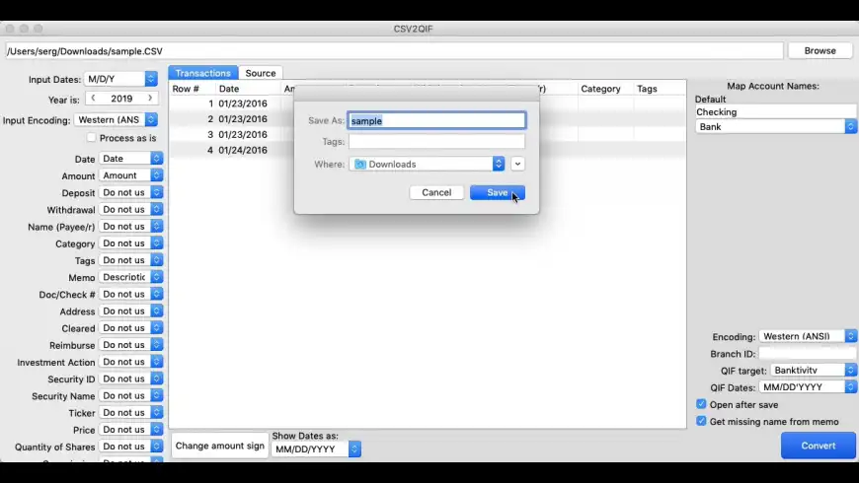This screenshot has height=483, width=859.
Task: Decrease year with left arrow
Action: click(x=93, y=98)
